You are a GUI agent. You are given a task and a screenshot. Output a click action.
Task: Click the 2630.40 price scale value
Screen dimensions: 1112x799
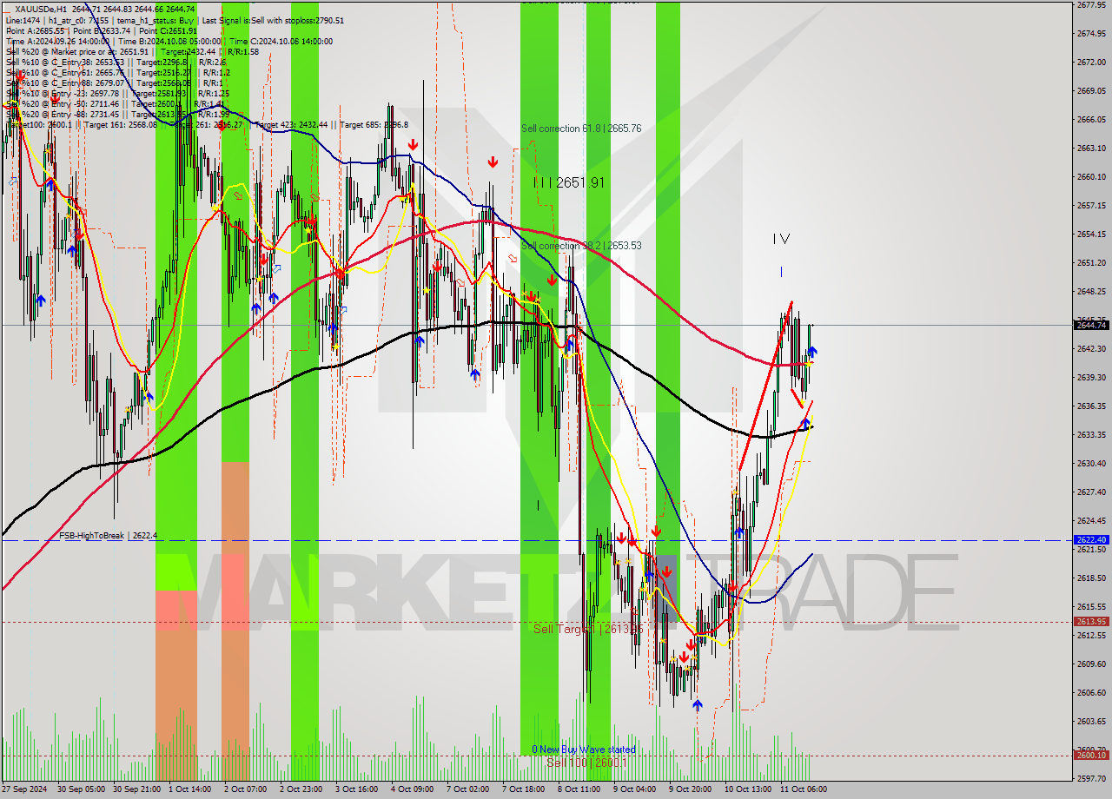1091,463
